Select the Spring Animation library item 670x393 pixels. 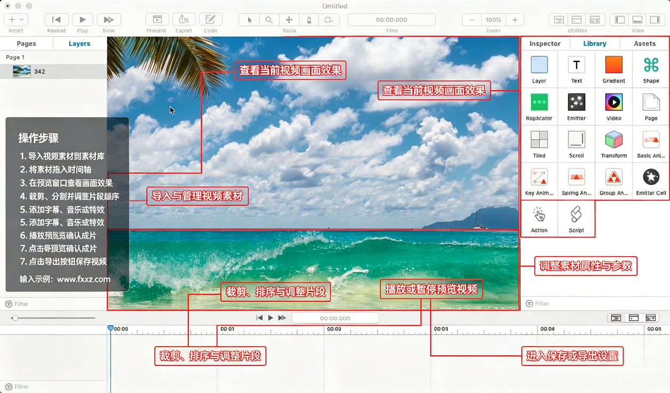click(x=576, y=182)
